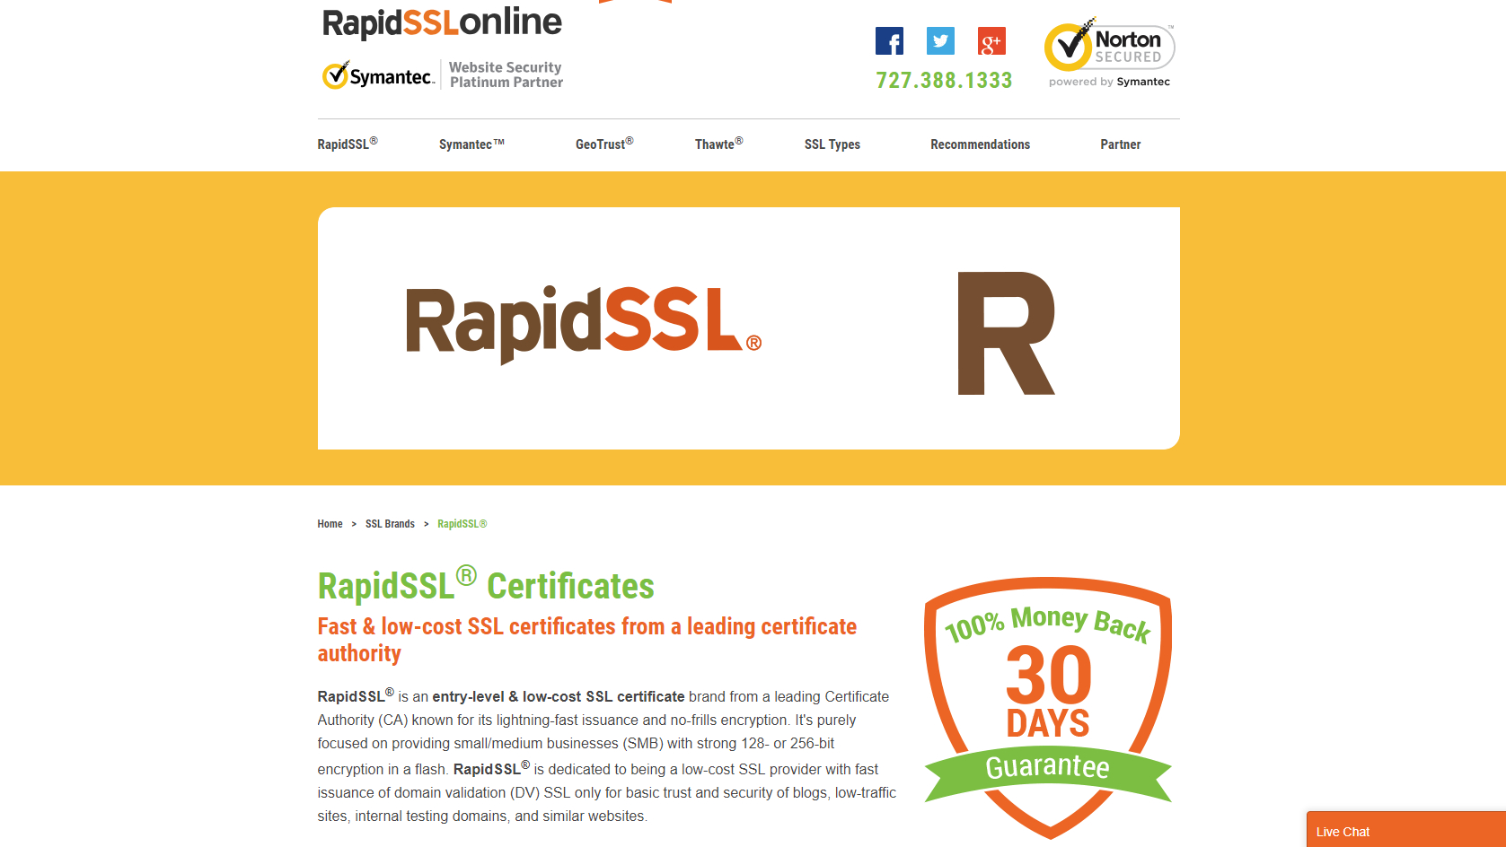Image resolution: width=1506 pixels, height=847 pixels.
Task: Open the Partner navigation menu
Action: pos(1121,144)
